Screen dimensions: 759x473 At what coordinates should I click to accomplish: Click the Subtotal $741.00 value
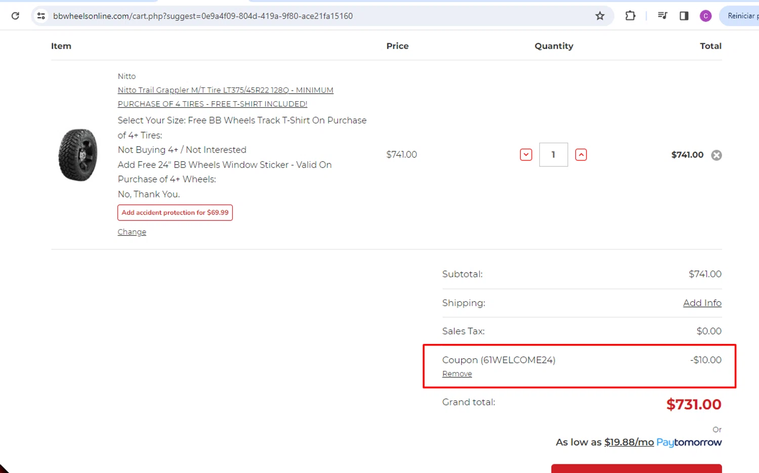tap(705, 274)
